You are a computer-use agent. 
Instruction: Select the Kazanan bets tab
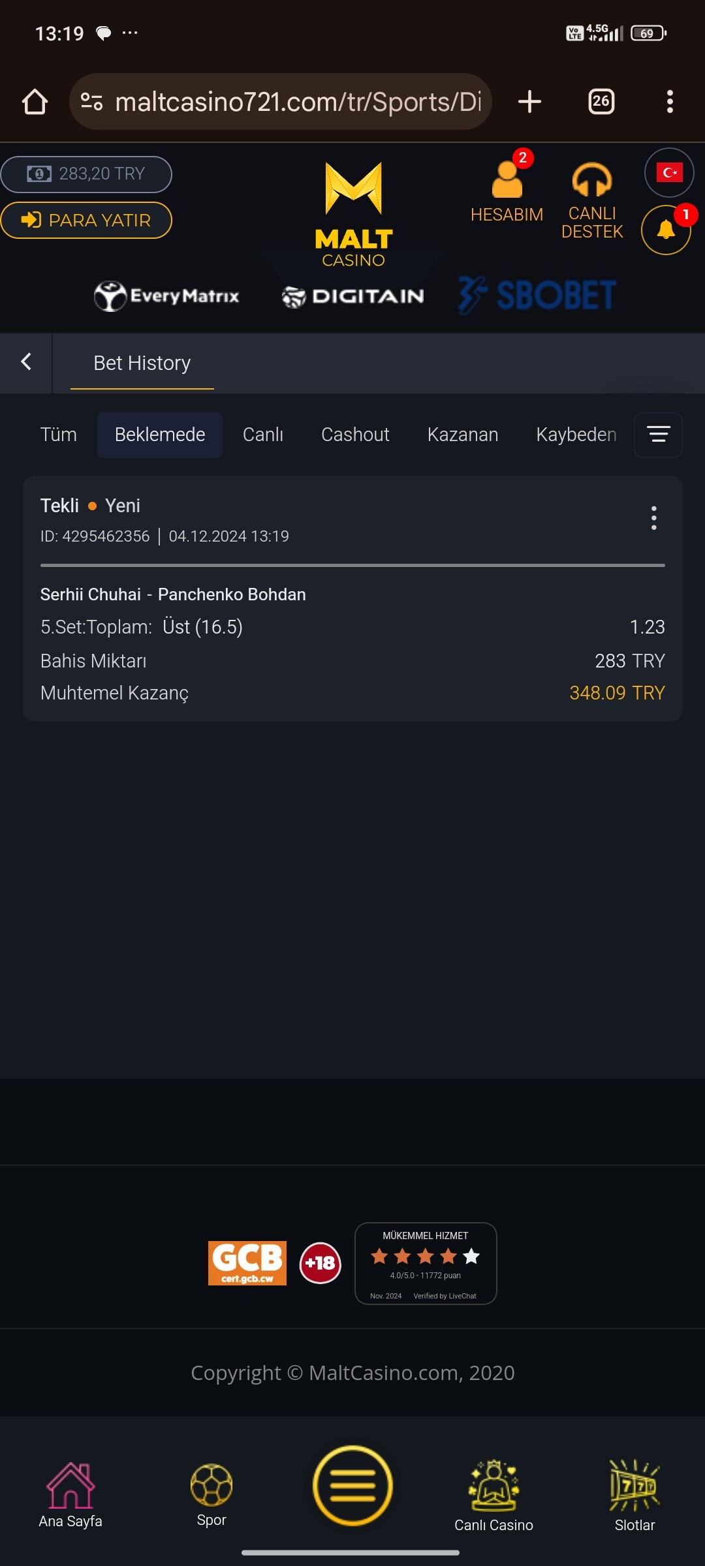tap(462, 435)
